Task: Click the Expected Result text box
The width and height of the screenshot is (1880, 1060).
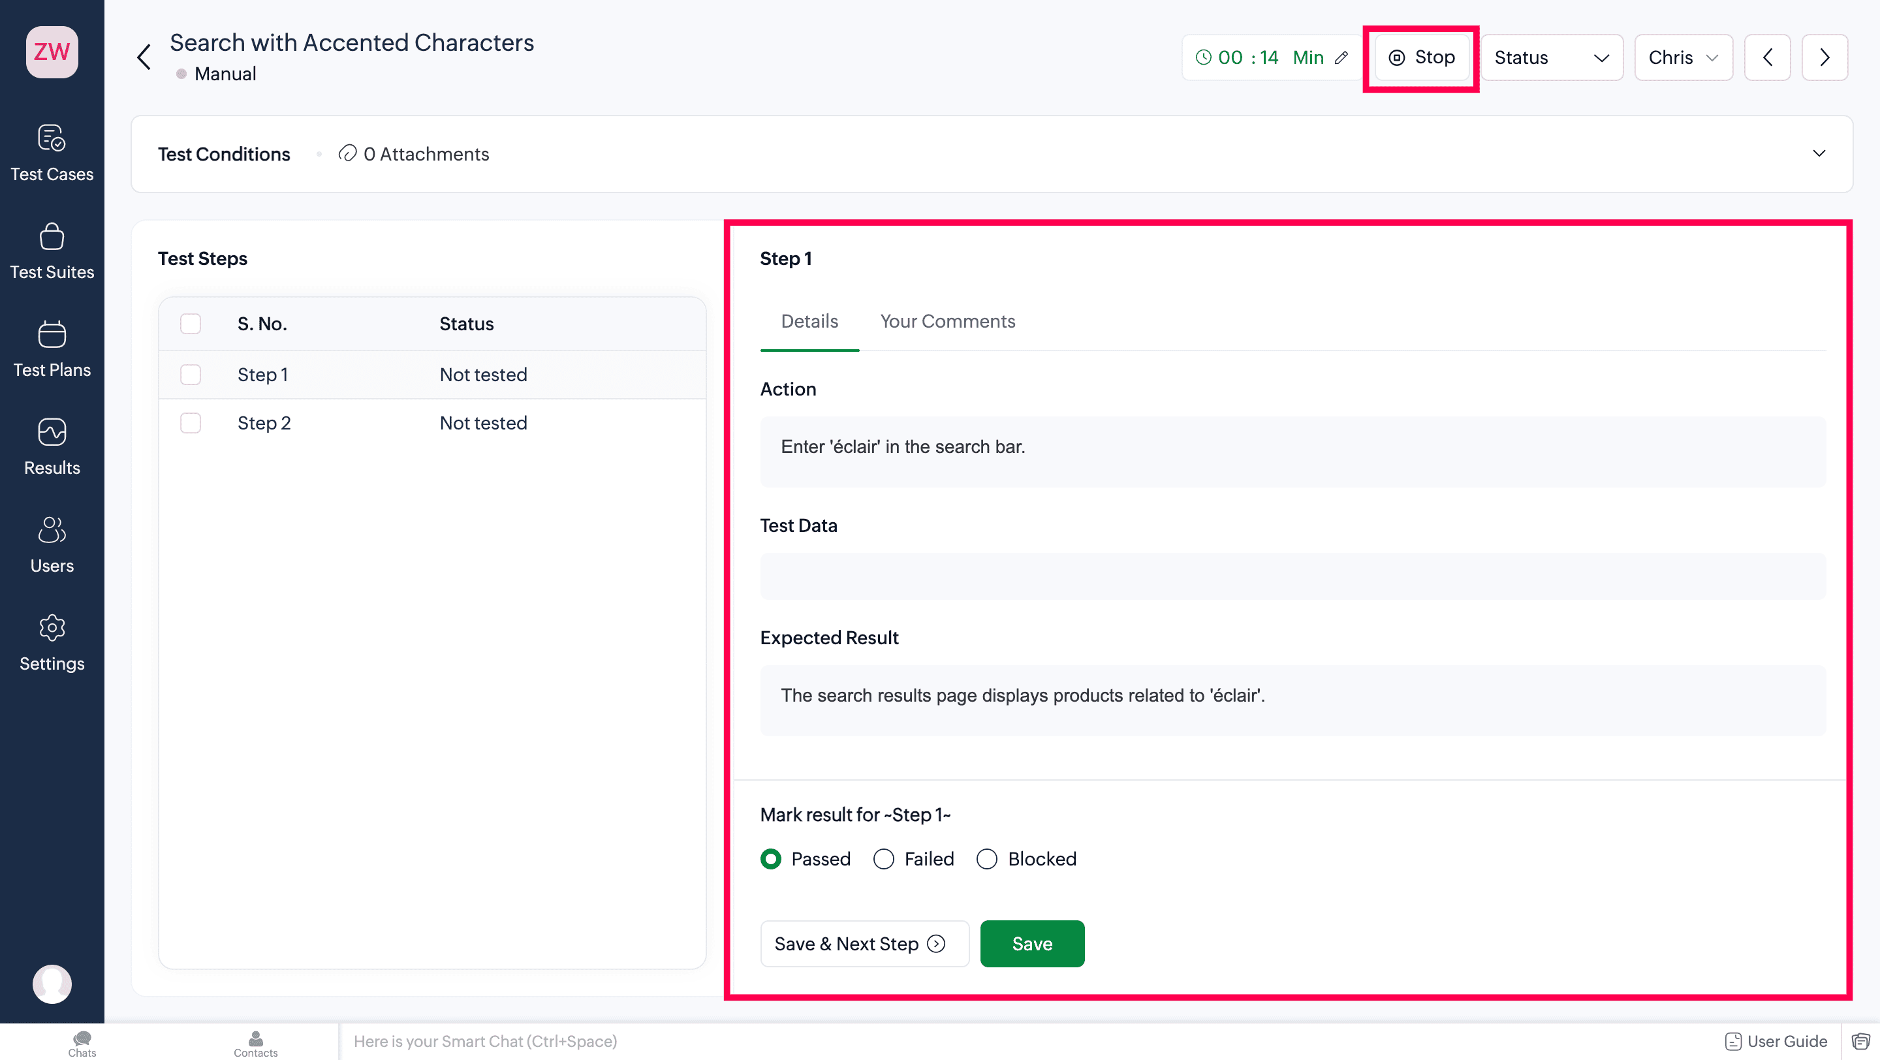Action: click(1292, 700)
